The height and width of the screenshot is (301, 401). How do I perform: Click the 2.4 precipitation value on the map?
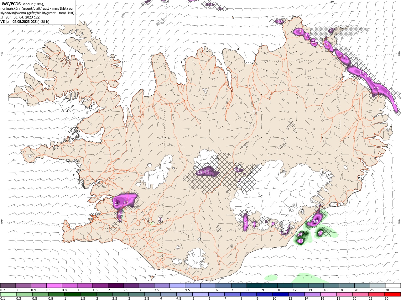click(x=117, y=204)
